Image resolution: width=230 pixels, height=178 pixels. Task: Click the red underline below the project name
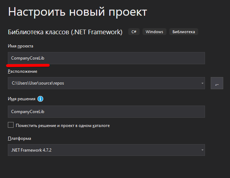[28, 65]
